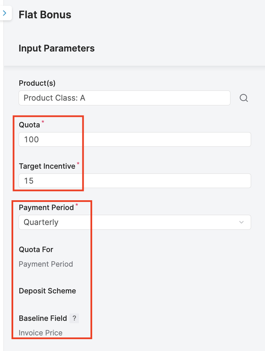Click the Quota For label
The image size is (265, 351).
pos(36,250)
